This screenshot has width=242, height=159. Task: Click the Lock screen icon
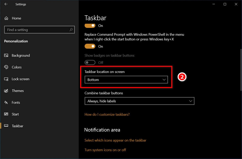point(6,79)
